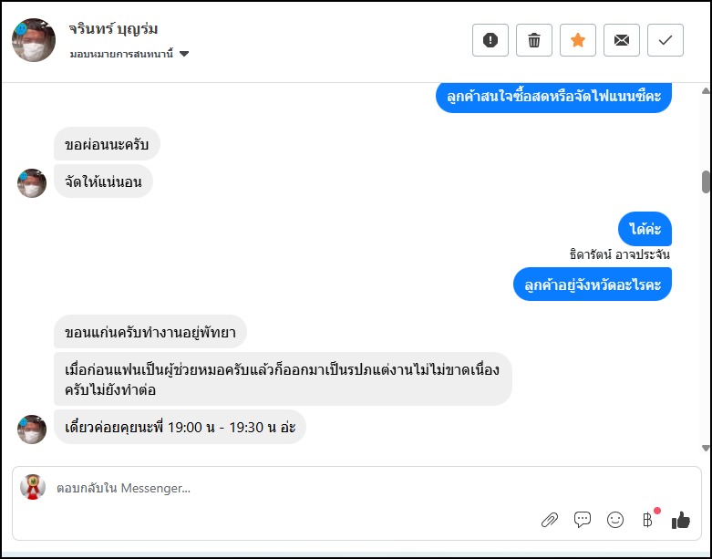Screen dimensions: 712x559
Task: Click the scrollbar up arrow
Action: (706, 89)
